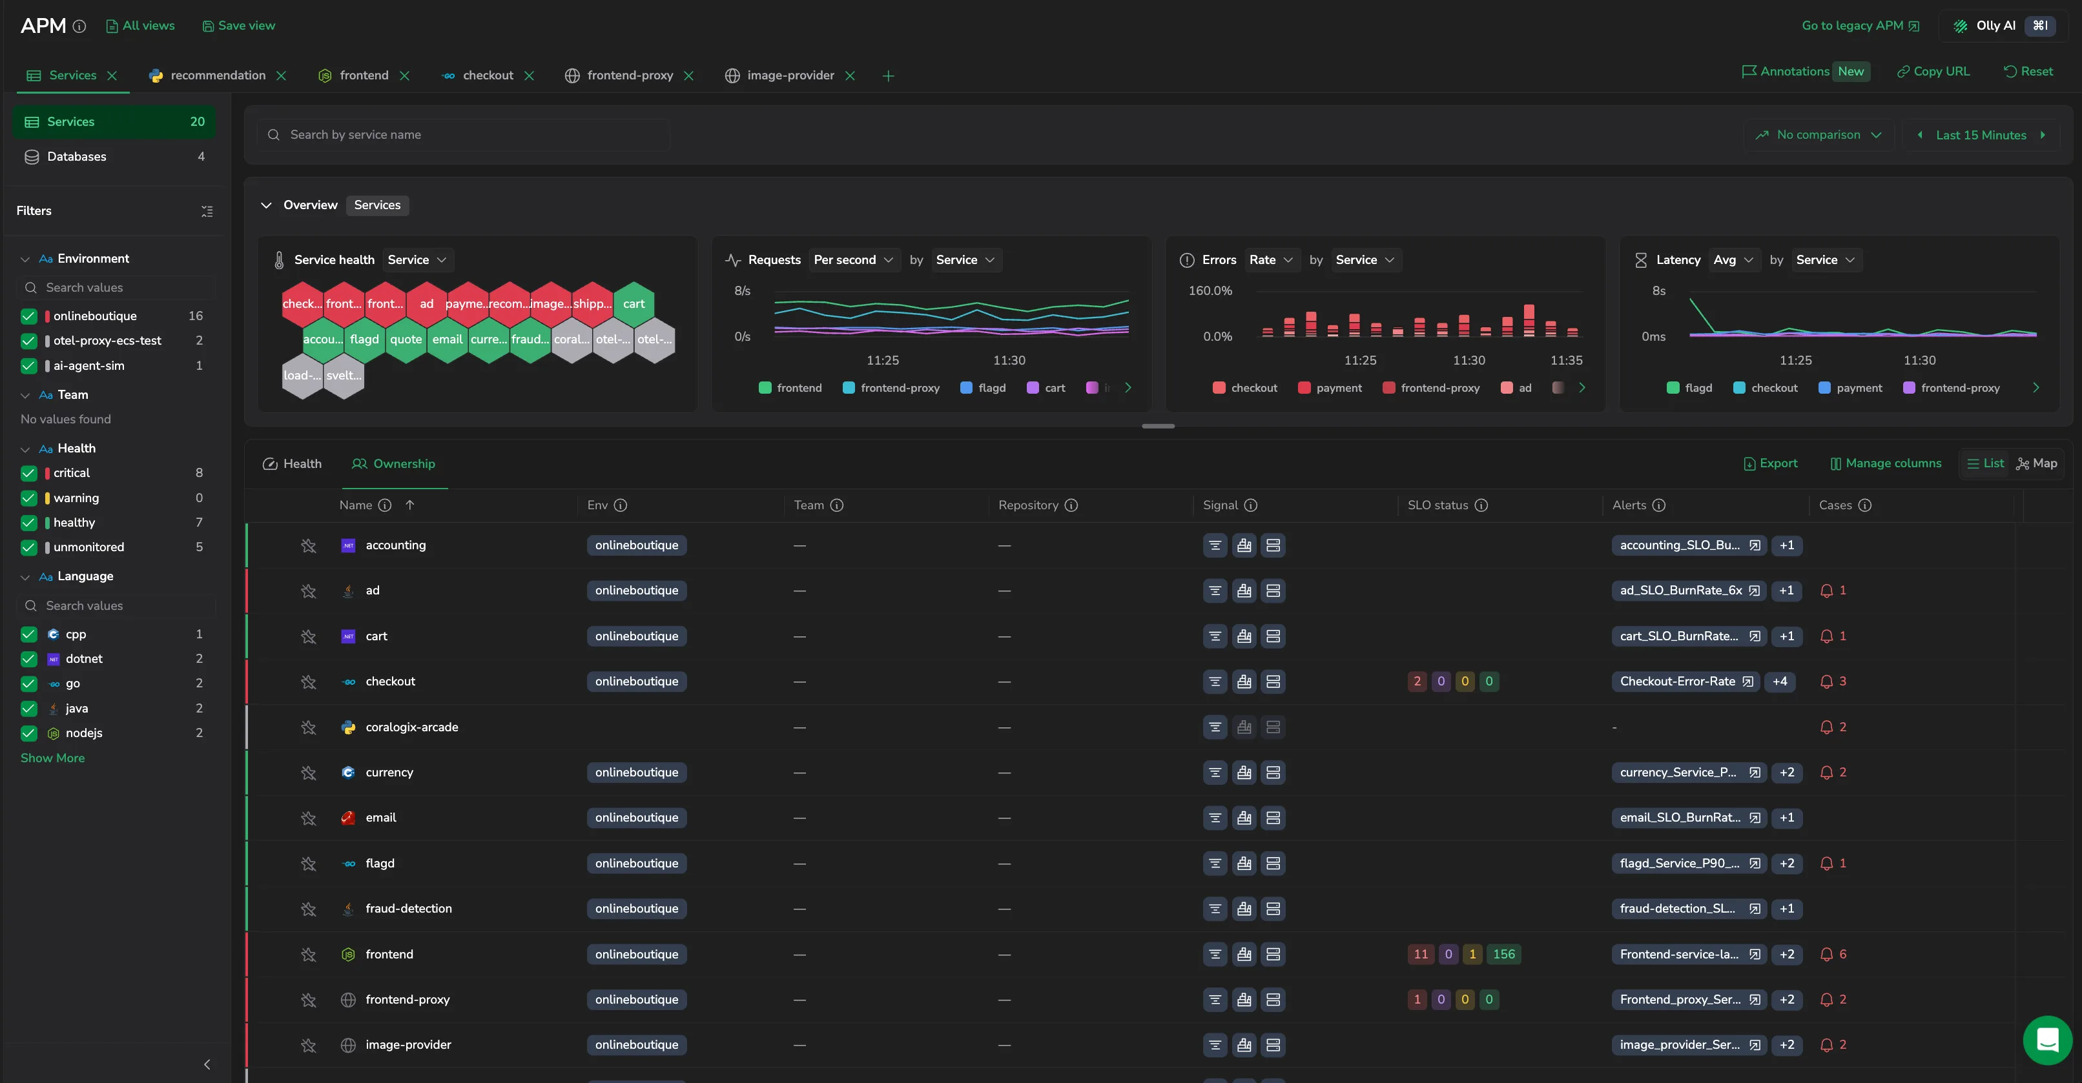Viewport: 2082px width, 1083px height.
Task: Go to previous time range arrow
Action: pos(1919,135)
